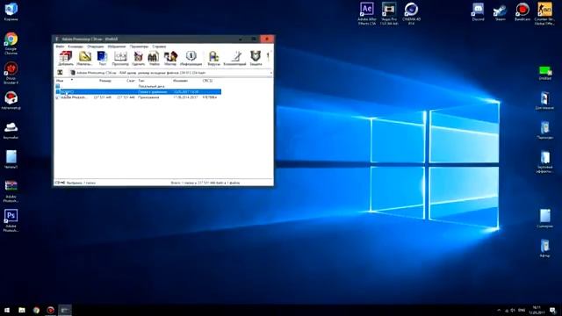Open the Справка menu
The height and width of the screenshot is (316, 562).
tap(159, 47)
